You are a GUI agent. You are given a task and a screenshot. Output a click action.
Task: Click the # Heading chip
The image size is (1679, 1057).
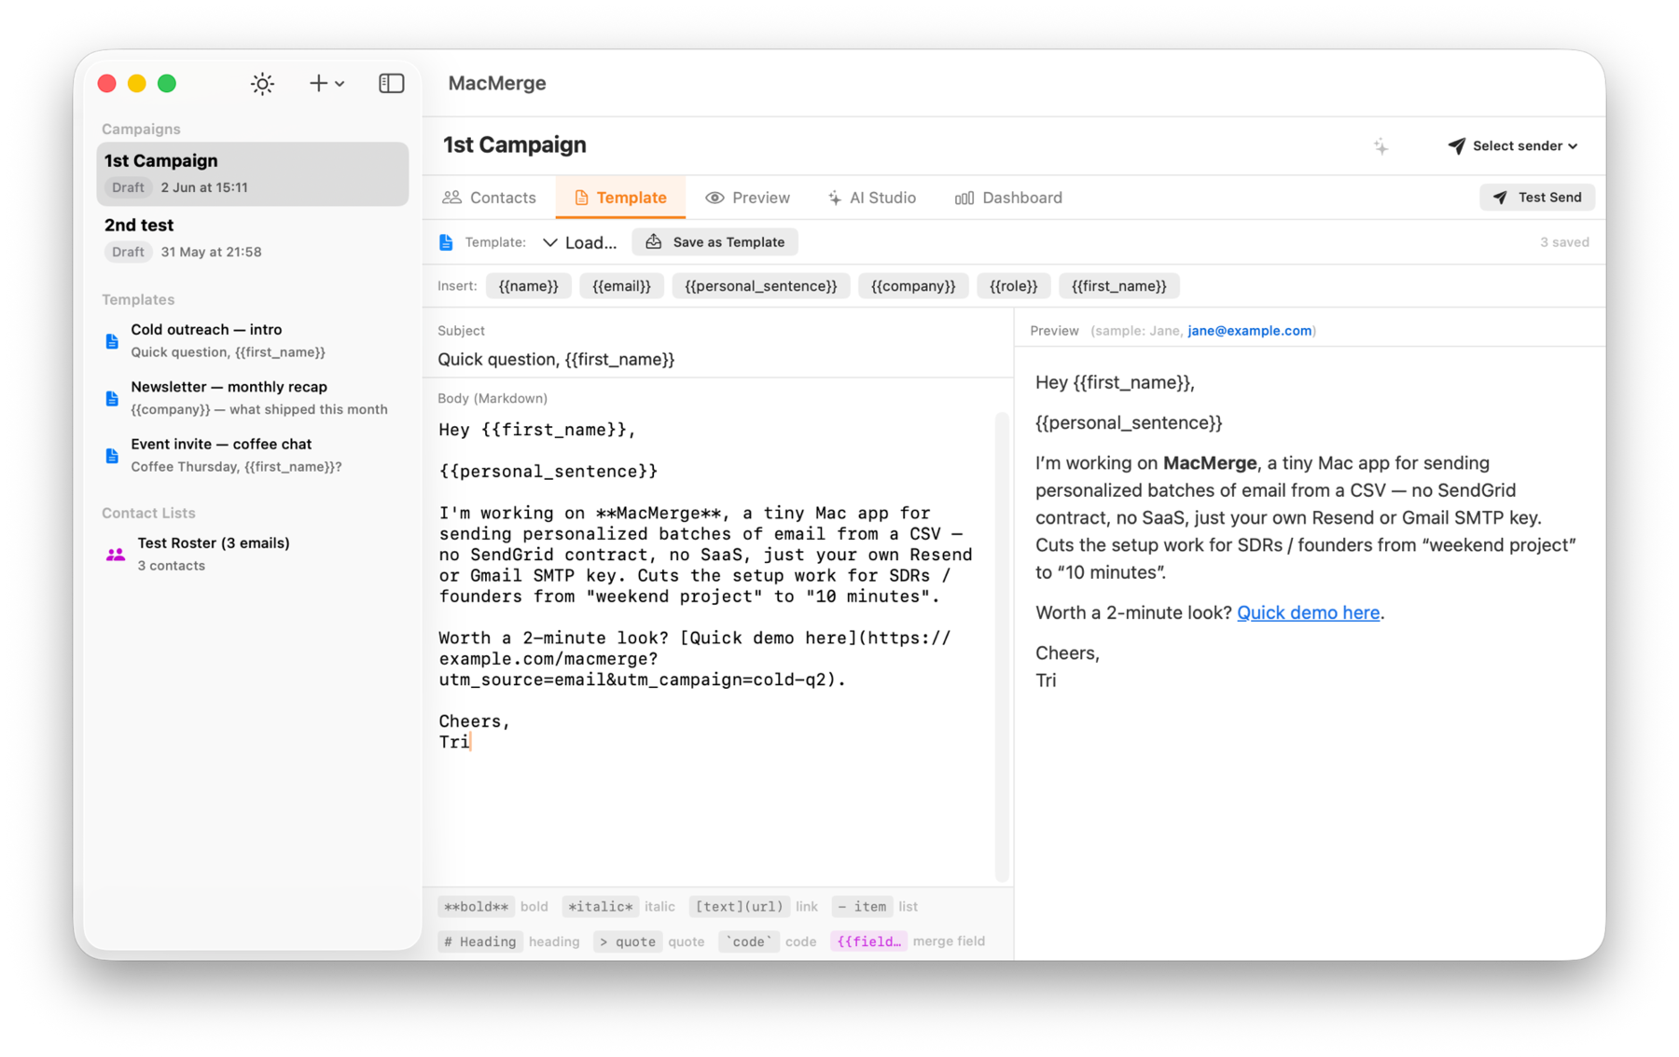(x=480, y=942)
